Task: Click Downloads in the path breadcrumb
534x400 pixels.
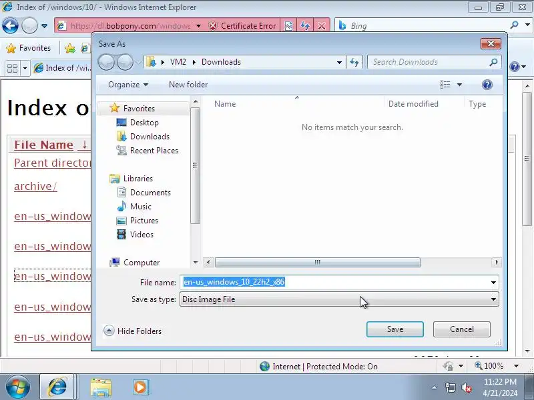Action: [221, 62]
